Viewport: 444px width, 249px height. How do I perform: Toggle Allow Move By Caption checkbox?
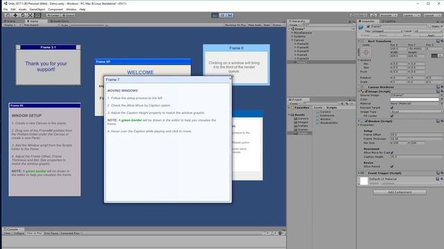coord(392,152)
